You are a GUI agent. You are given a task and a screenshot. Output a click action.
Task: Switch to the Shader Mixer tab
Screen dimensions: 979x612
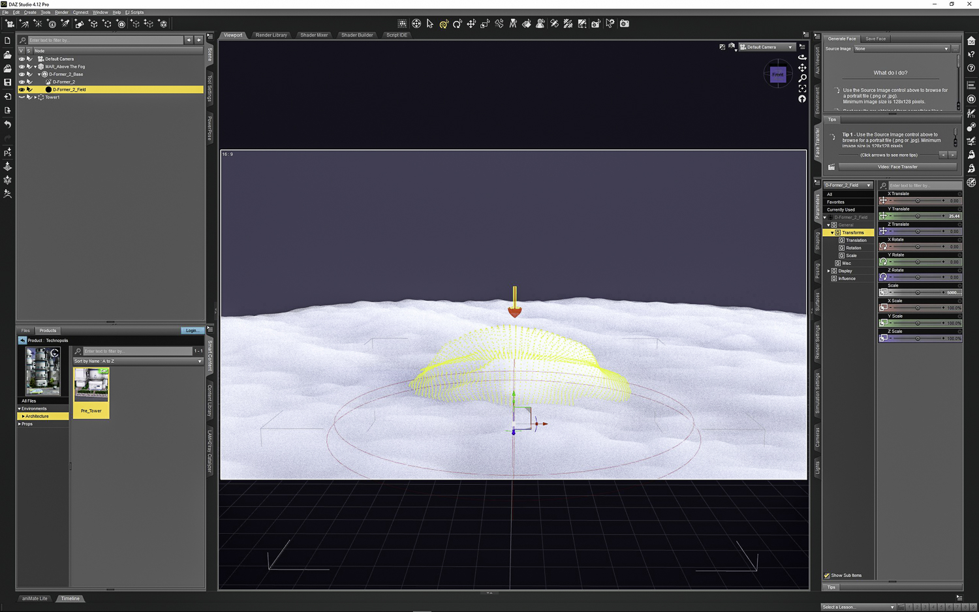[314, 35]
